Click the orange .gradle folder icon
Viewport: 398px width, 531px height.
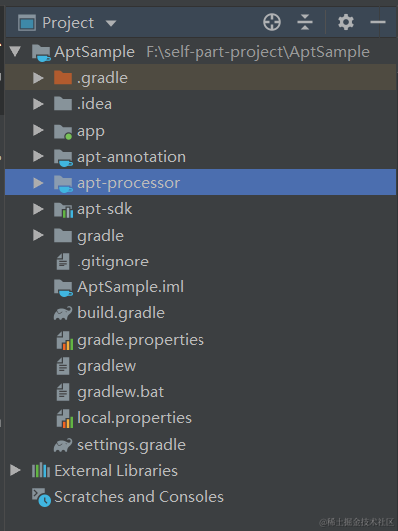click(x=63, y=78)
